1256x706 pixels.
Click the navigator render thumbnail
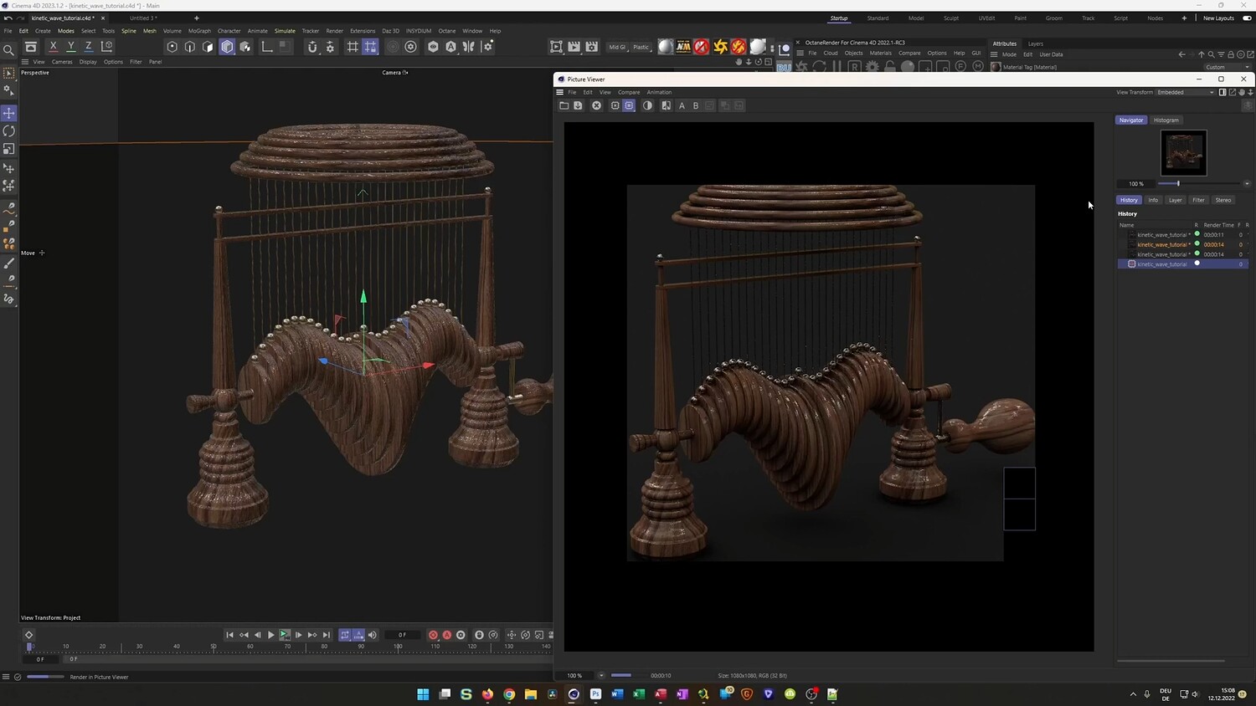click(1183, 153)
